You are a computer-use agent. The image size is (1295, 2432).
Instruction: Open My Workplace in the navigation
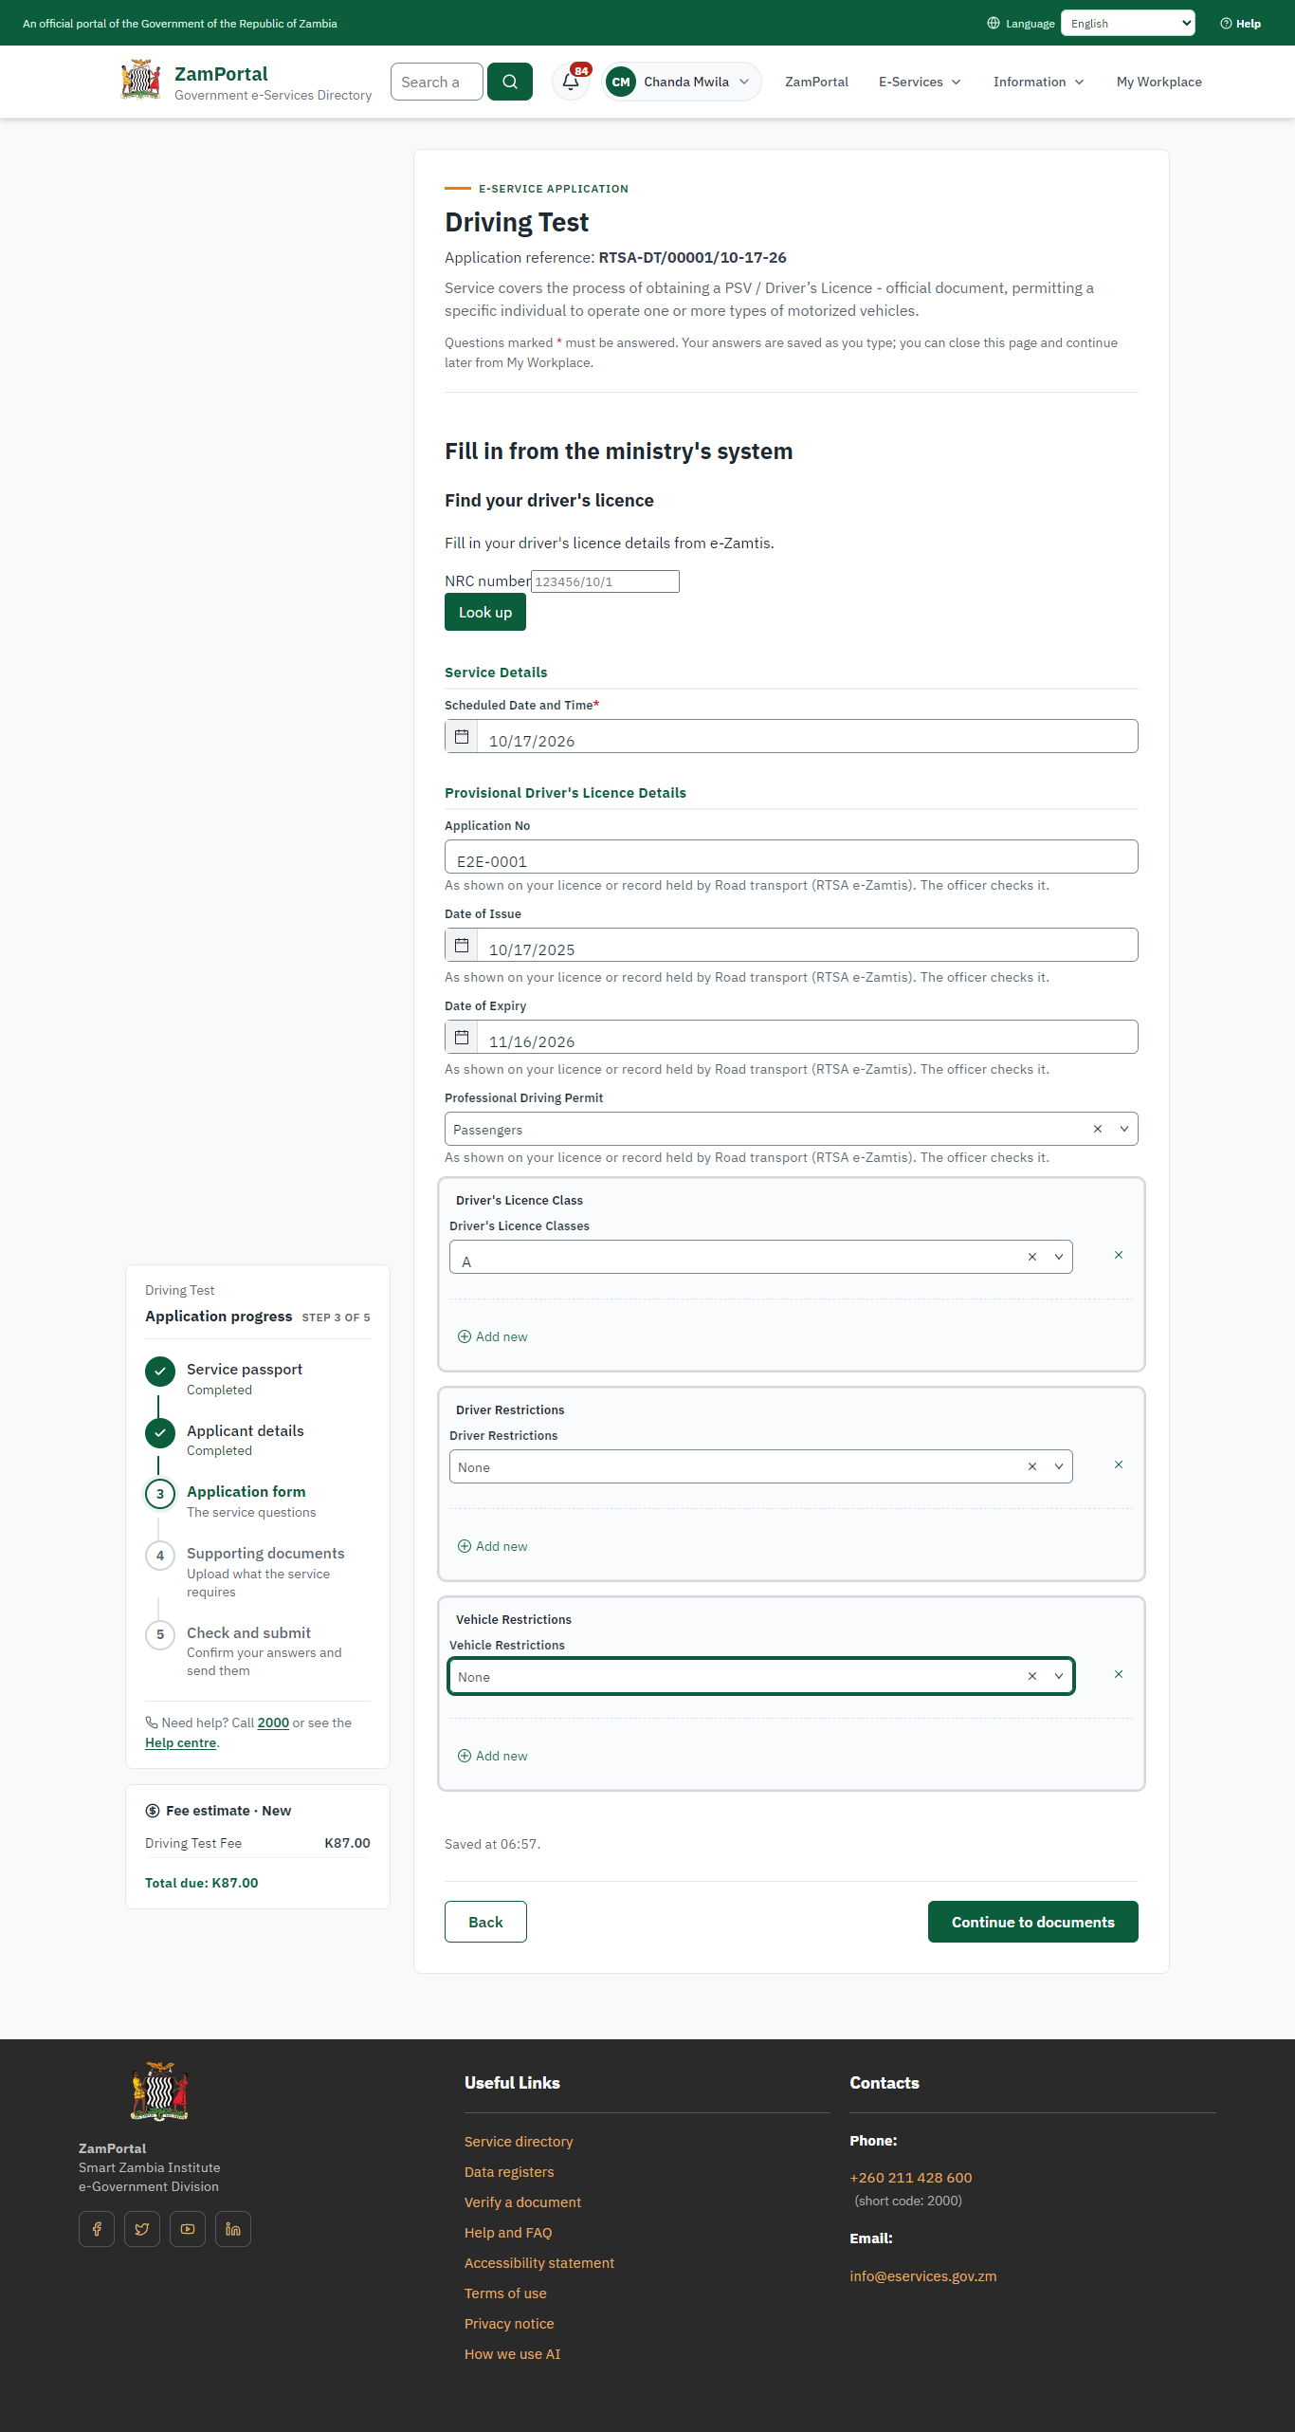(x=1158, y=82)
